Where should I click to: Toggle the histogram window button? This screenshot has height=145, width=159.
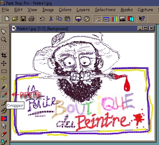click(122, 19)
